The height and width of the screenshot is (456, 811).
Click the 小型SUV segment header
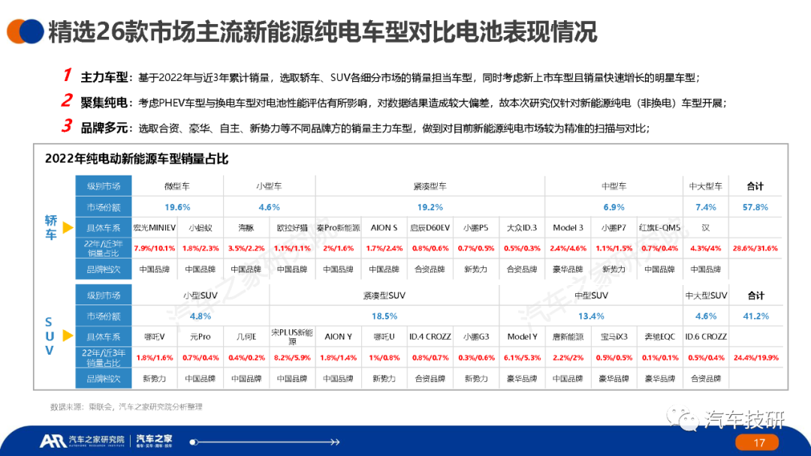200,295
